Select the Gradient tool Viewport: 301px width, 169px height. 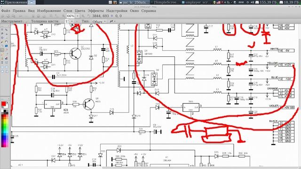[6, 46]
